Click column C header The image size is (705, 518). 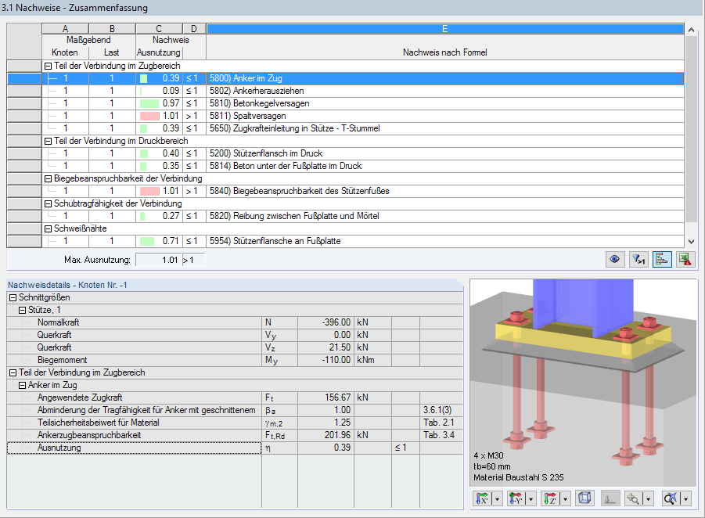[x=159, y=29]
